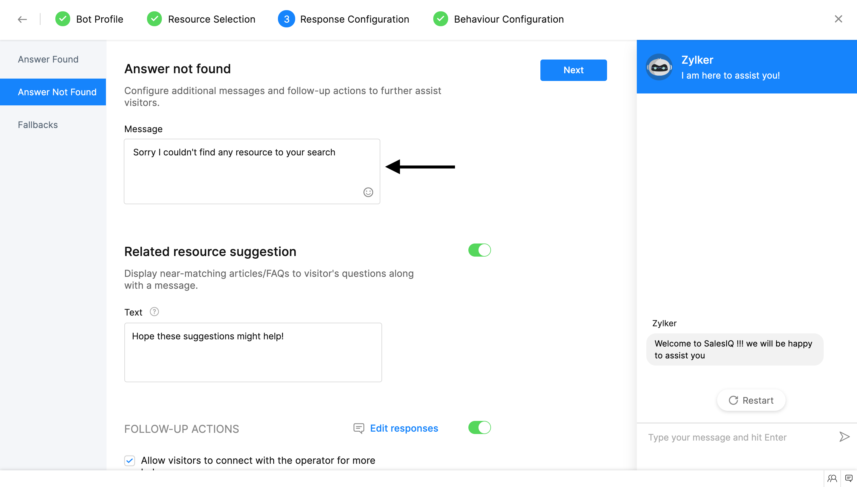The width and height of the screenshot is (857, 487).
Task: Click the help icon next to Text
Action: [154, 312]
